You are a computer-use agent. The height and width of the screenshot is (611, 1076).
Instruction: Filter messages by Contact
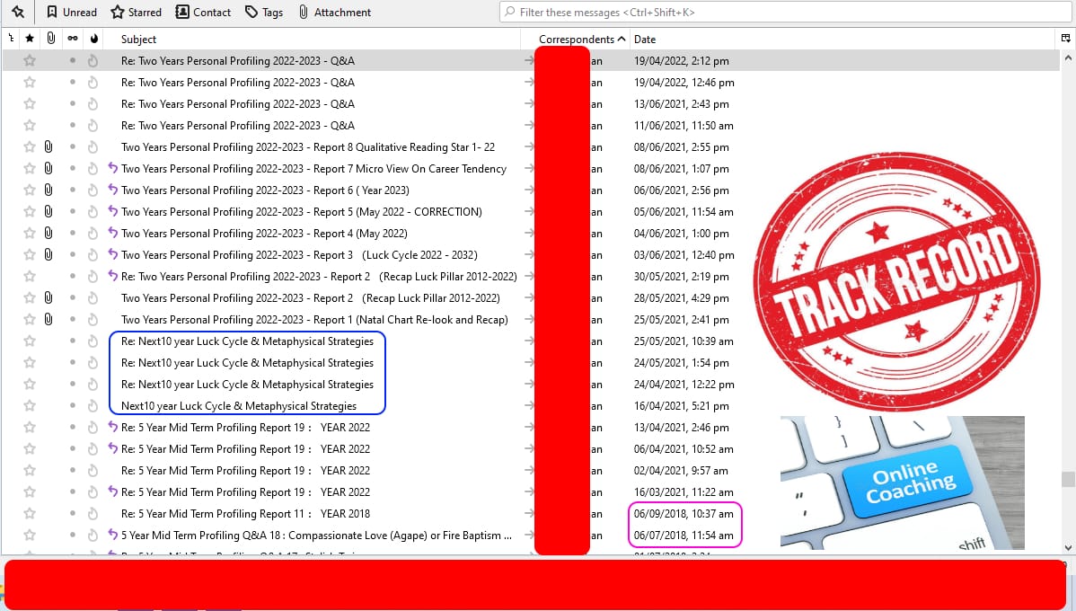(x=203, y=13)
